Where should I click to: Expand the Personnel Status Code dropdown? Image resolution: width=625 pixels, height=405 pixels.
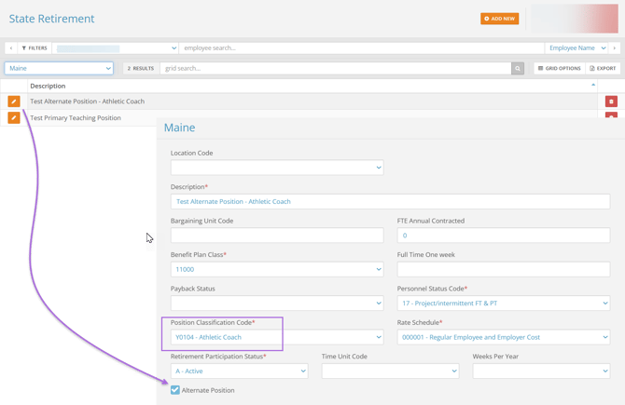503,303
